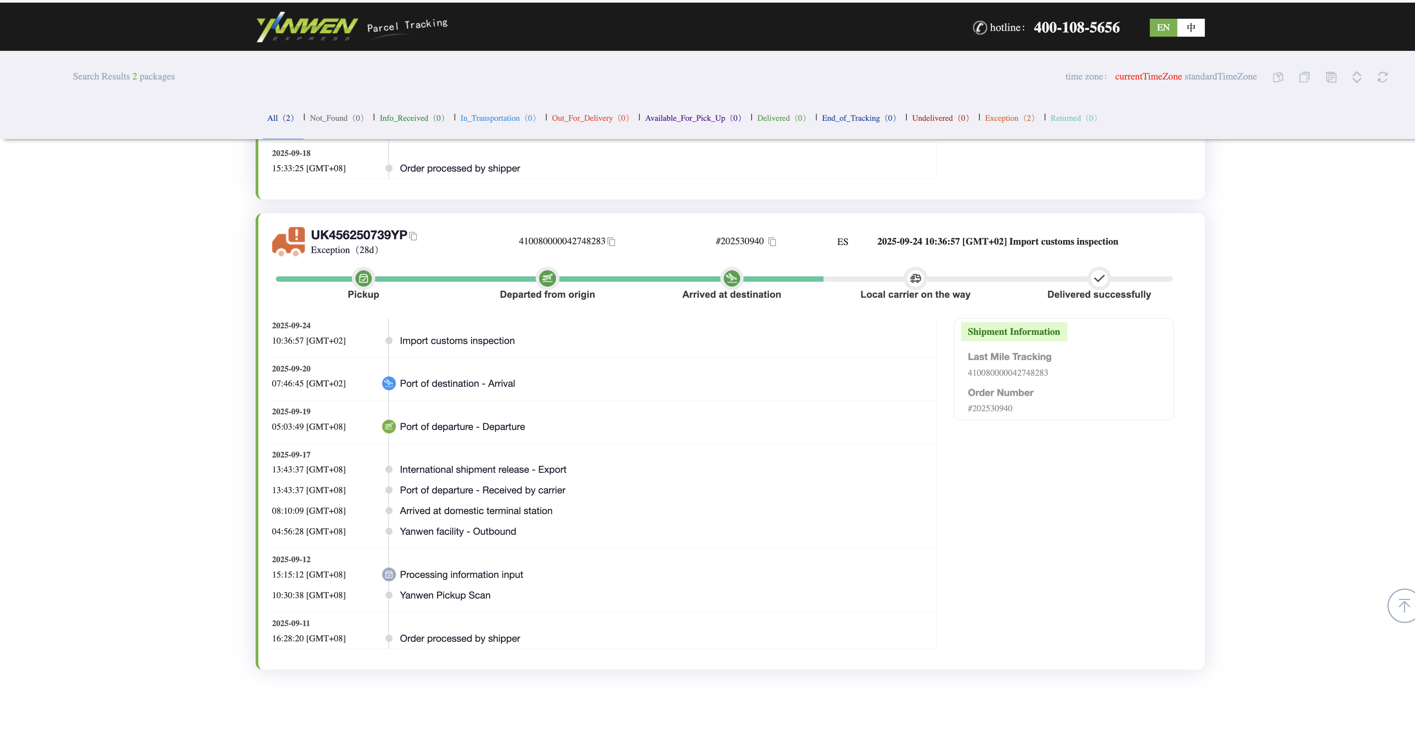Viewport: 1415px width, 735px height.
Task: Click the exception truck status icon
Action: pyautogui.click(x=288, y=242)
